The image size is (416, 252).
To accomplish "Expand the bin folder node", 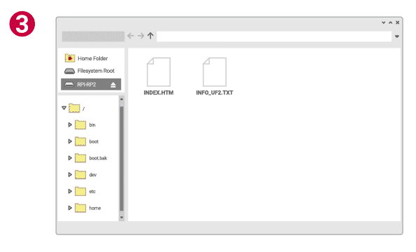I will (x=70, y=125).
